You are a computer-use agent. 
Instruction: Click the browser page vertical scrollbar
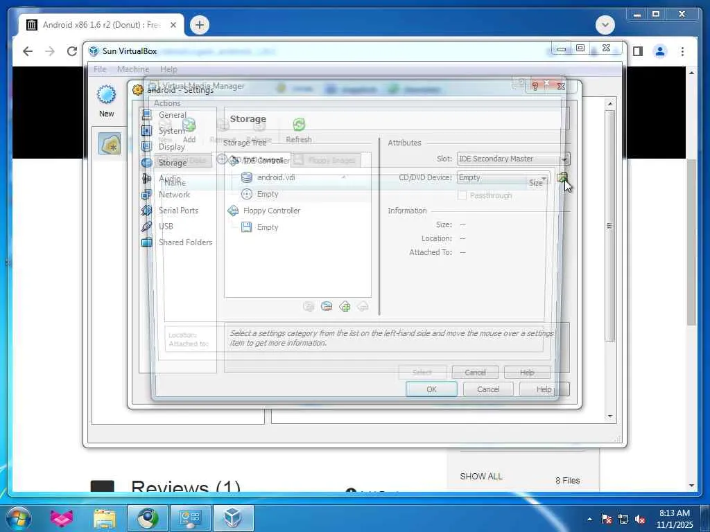point(691,242)
